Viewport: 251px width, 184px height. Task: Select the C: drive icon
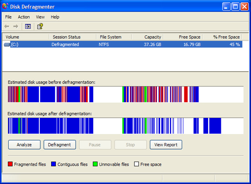(x=7, y=44)
